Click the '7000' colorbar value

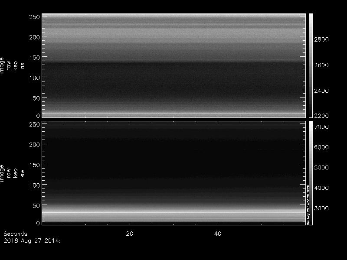click(x=321, y=127)
